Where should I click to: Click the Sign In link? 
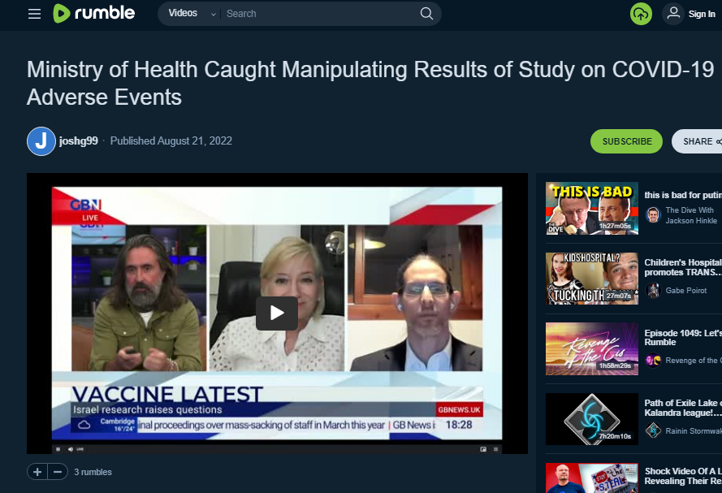(x=702, y=15)
